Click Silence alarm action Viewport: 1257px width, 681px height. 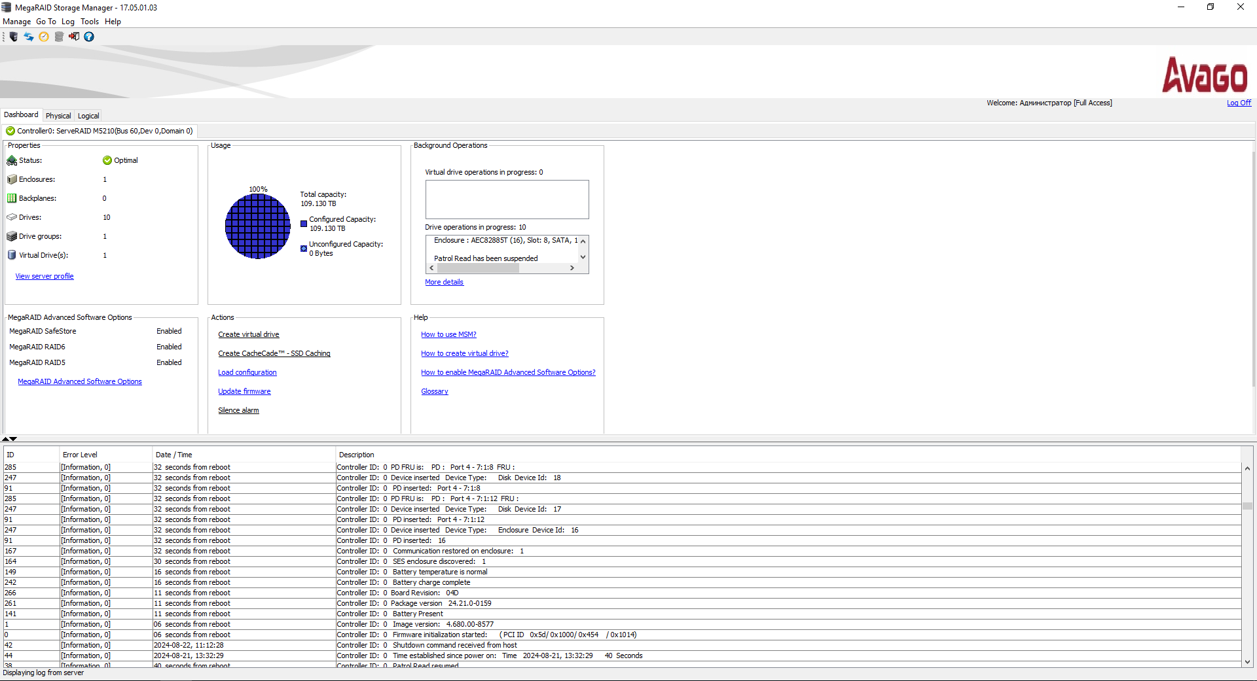click(x=238, y=410)
